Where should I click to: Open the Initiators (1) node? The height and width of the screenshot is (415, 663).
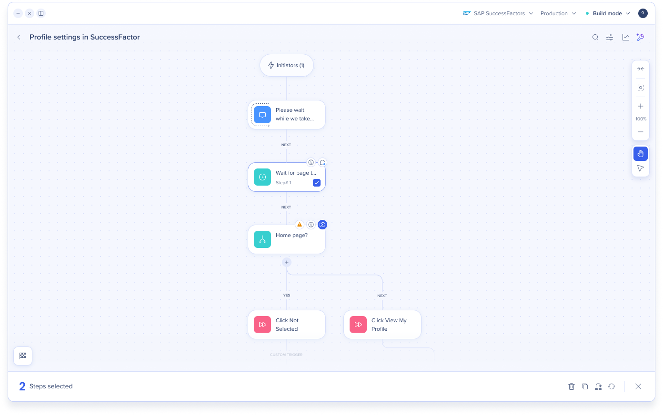287,65
